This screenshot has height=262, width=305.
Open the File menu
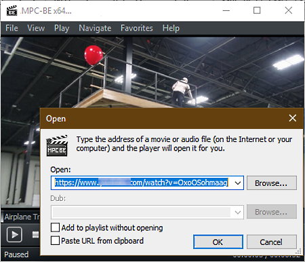[12, 28]
